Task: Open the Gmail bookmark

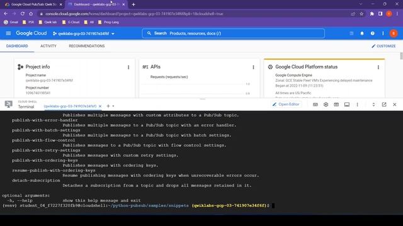Action: 11,23
